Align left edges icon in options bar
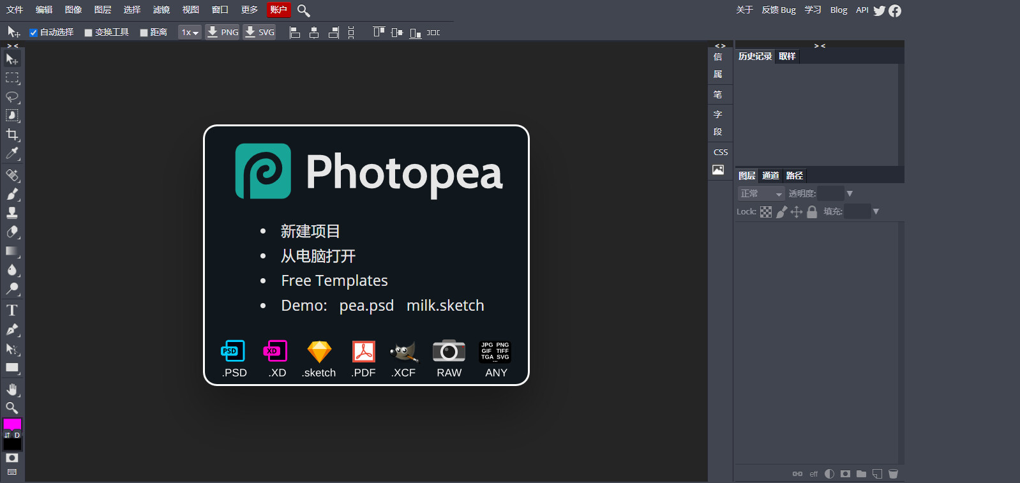The height and width of the screenshot is (483, 1020). [295, 33]
